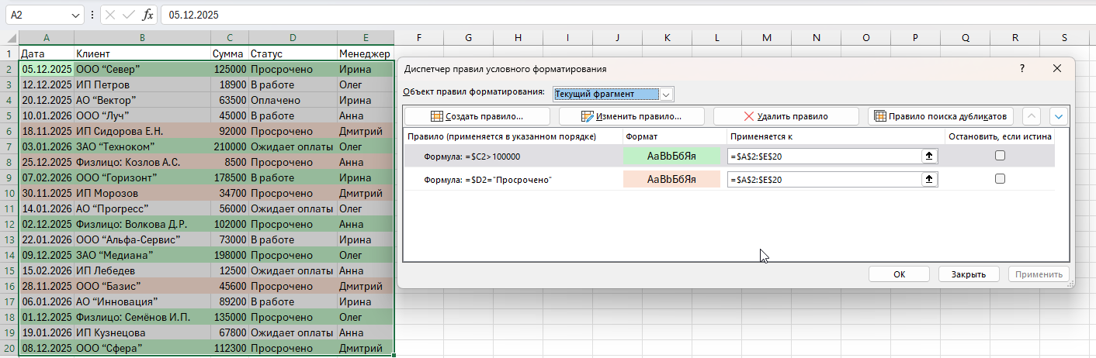Click the three-dot handle beside the Name Box
This screenshot has width=1096, height=358.
point(92,15)
